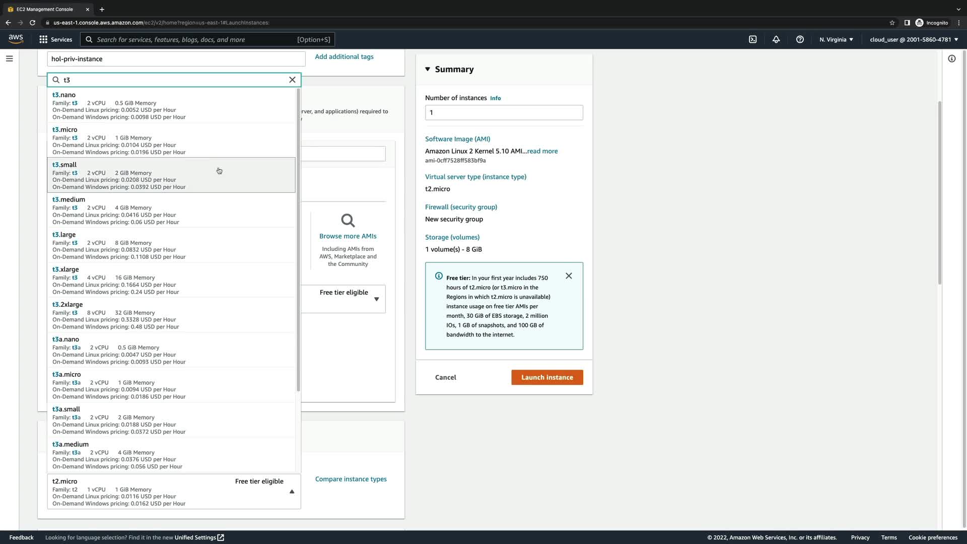Click the Launch instance button
Viewport: 967px width, 544px height.
point(547,377)
